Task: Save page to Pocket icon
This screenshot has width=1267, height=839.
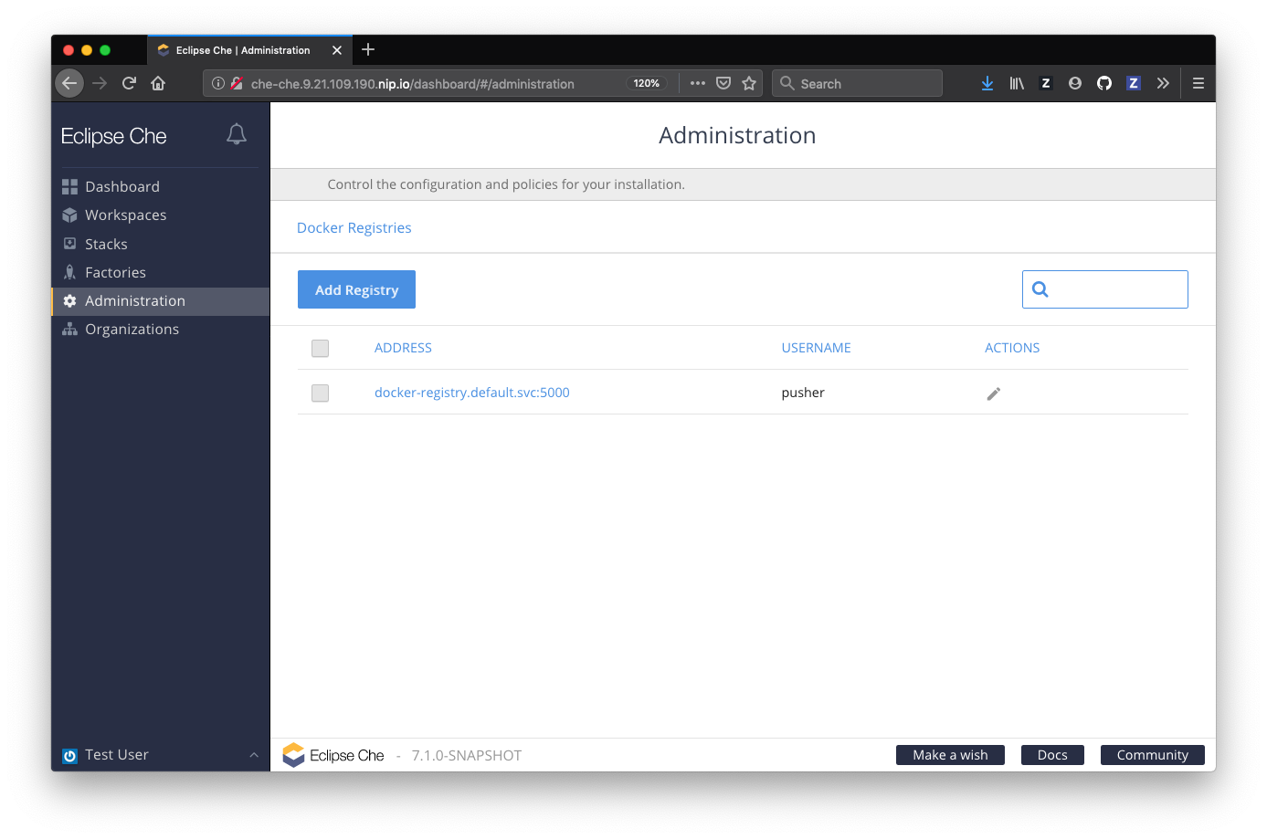Action: tap(723, 83)
